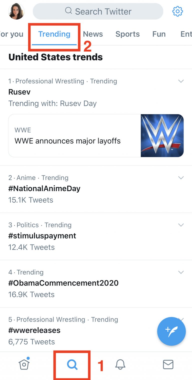This screenshot has height=380, width=192.
Task: Open the News tab
Action: point(93,34)
